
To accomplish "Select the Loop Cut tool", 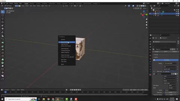I will (x=3, y=53).
